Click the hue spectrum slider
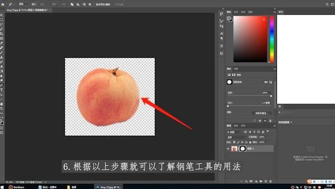This screenshot has width=335, height=189. (272, 39)
